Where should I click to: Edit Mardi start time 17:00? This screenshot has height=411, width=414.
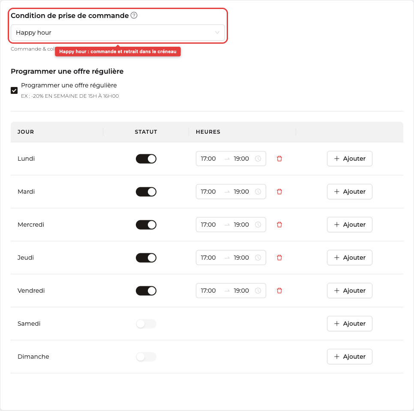coord(208,192)
